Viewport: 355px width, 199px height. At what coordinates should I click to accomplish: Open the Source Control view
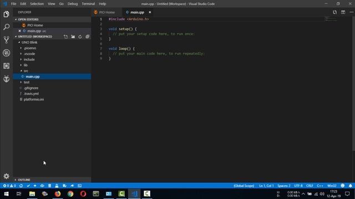tap(6, 40)
